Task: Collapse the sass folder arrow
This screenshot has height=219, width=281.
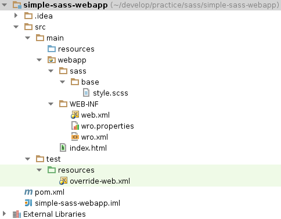Action: click(x=51, y=71)
